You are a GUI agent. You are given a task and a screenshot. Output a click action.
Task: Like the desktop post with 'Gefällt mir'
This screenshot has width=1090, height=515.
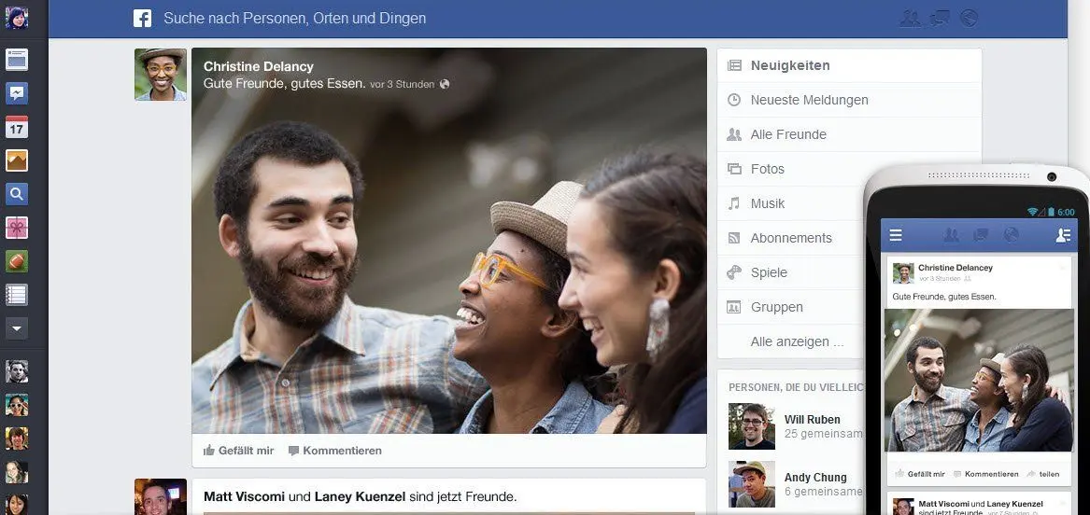238,451
